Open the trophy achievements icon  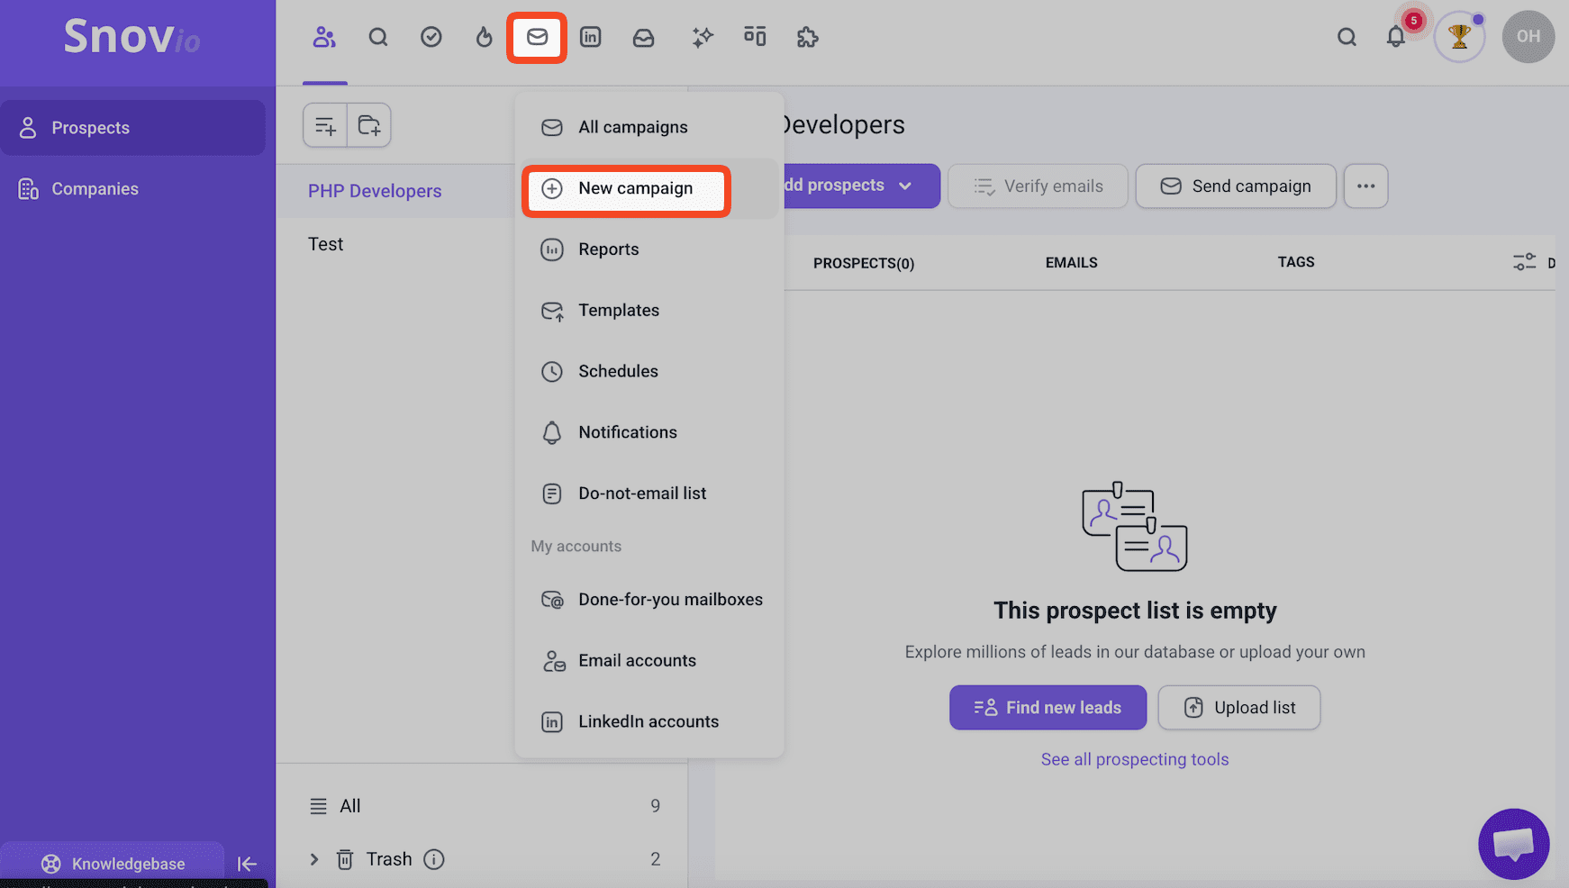(x=1458, y=37)
